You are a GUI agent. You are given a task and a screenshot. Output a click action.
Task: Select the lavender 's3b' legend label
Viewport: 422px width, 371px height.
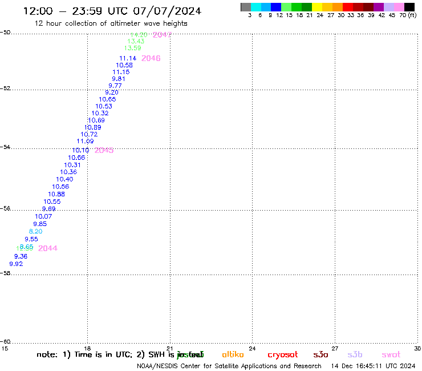click(355, 354)
